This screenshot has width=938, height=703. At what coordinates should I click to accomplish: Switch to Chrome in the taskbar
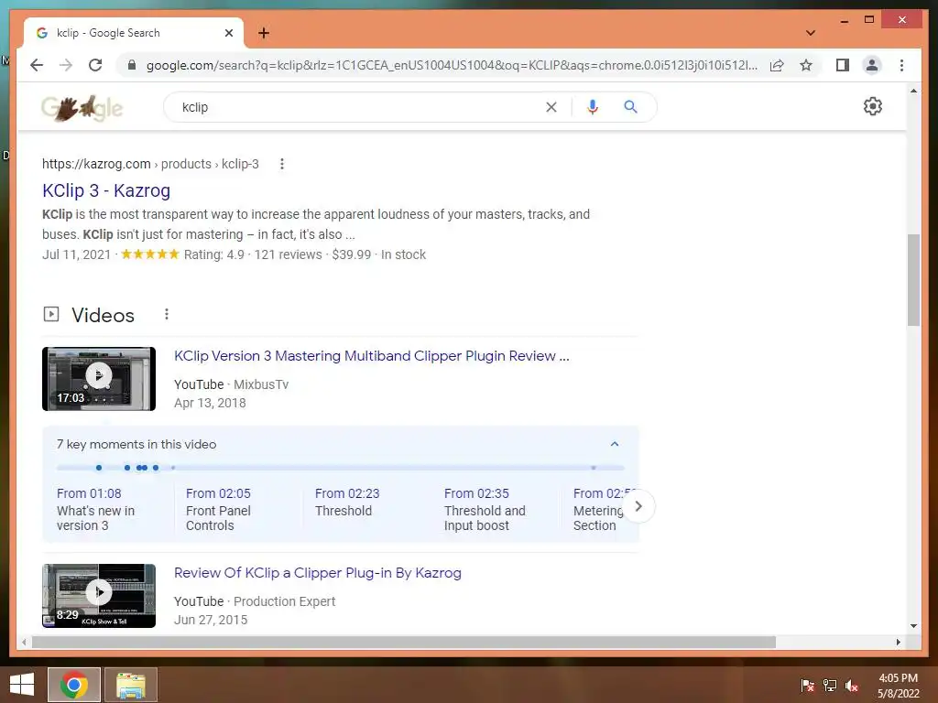pos(74,685)
